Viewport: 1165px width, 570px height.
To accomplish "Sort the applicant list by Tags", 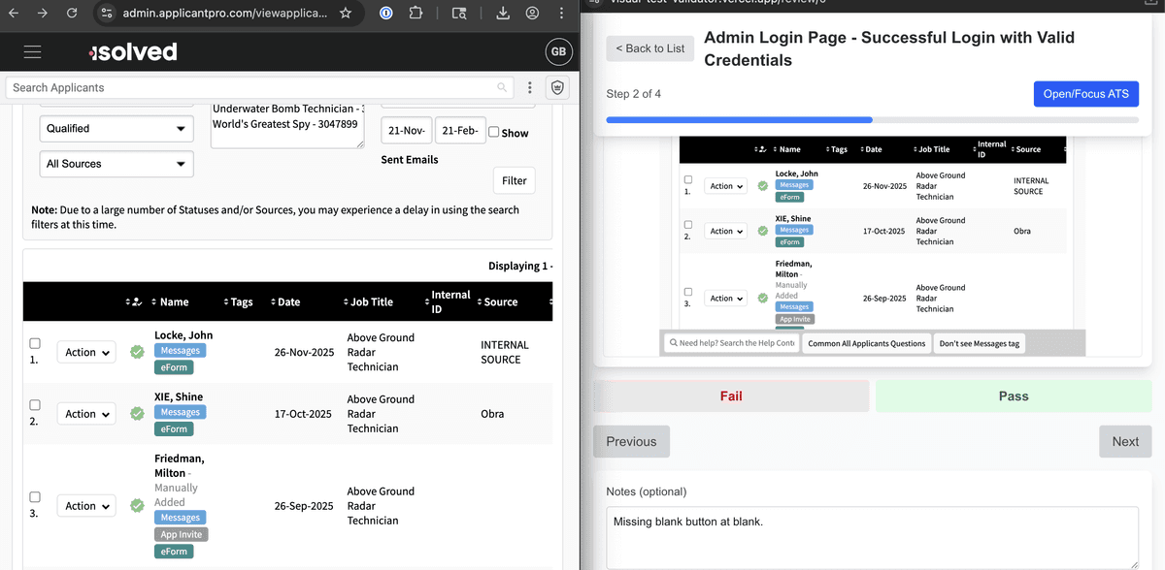I will point(238,301).
